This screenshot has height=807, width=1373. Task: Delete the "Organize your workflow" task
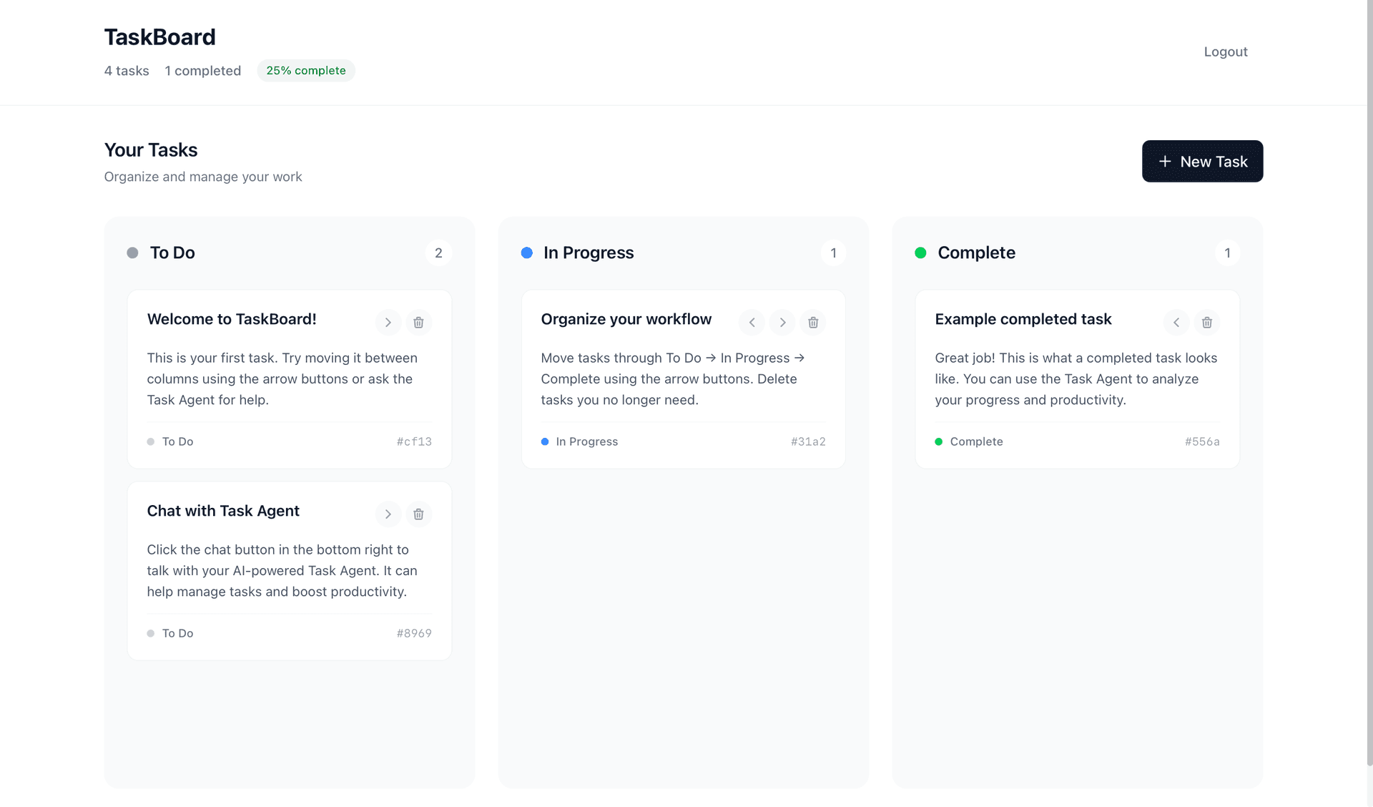813,323
